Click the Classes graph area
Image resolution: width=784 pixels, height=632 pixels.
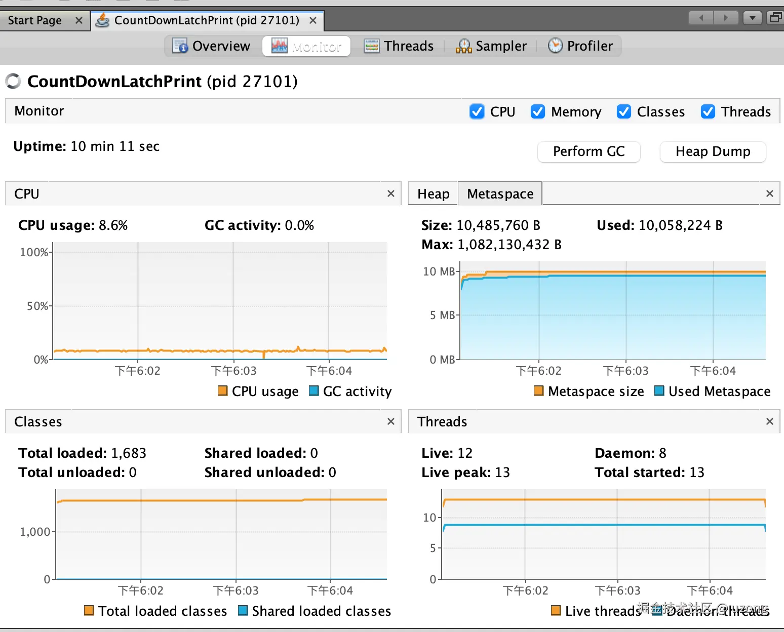[221, 534]
